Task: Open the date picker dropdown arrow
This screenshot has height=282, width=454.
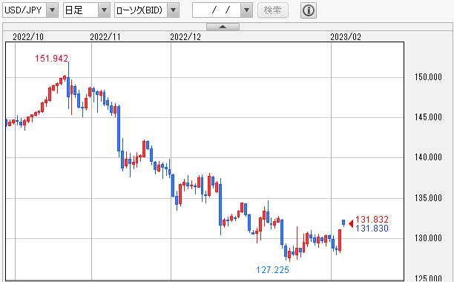Action: click(247, 10)
